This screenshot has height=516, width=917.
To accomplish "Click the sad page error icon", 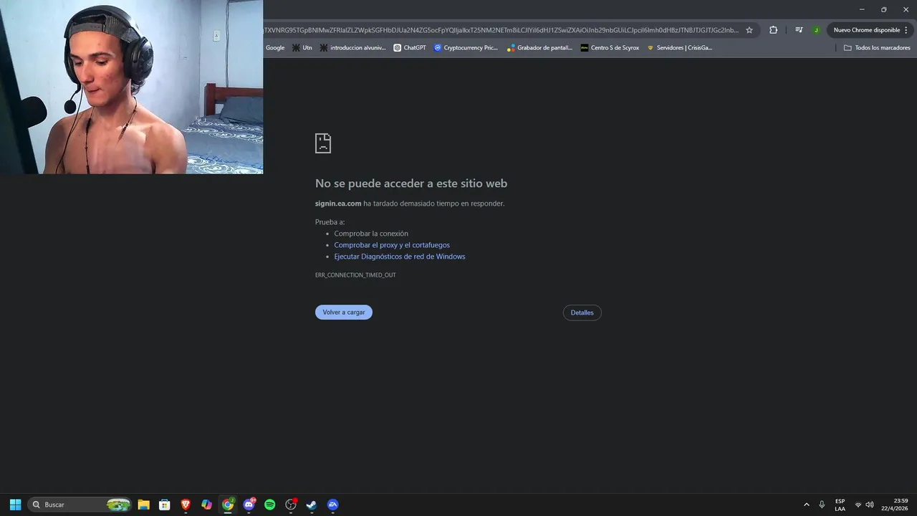I will [323, 143].
